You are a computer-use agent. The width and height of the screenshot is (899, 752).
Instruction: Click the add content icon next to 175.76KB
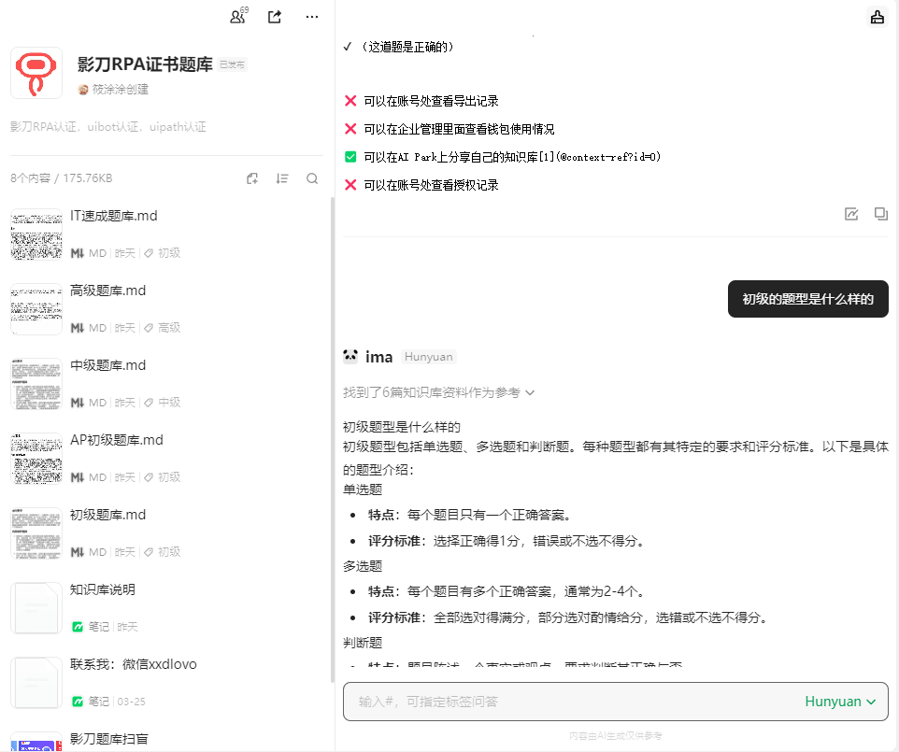[x=252, y=178]
